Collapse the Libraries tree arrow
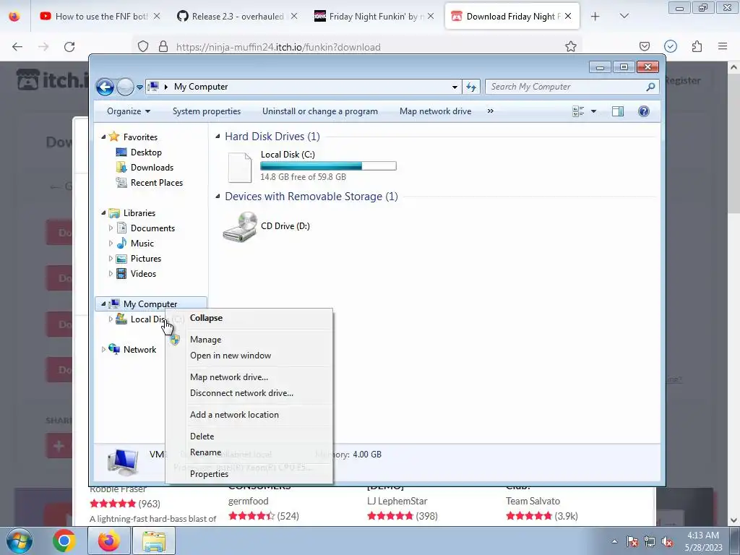 pos(103,213)
